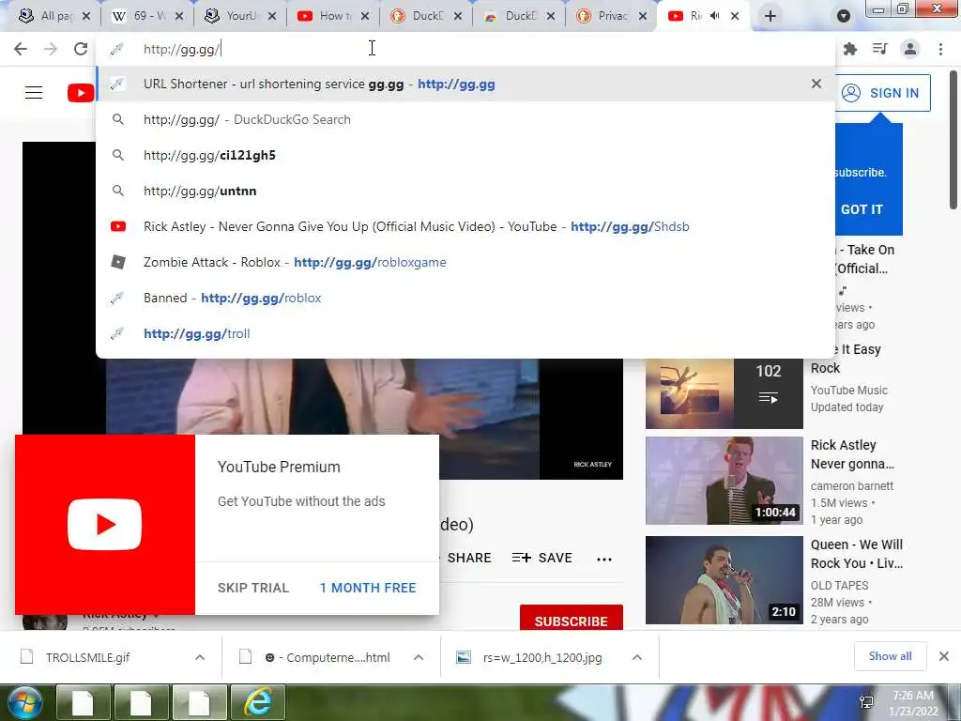Save the video with the SAVE button
The height and width of the screenshot is (721, 961).
pos(542,558)
